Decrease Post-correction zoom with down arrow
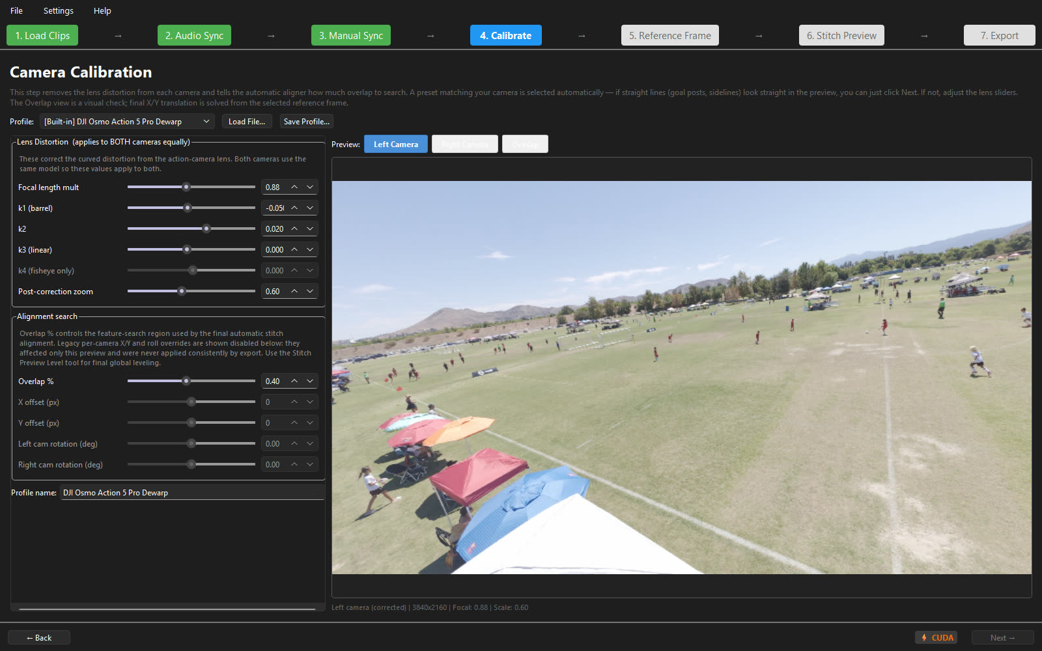Image resolution: width=1042 pixels, height=651 pixels. tap(310, 292)
